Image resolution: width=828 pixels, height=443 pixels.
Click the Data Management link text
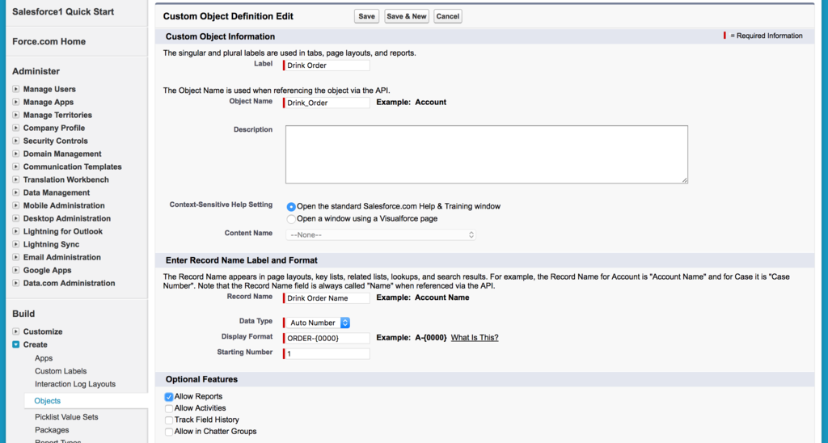tap(57, 192)
